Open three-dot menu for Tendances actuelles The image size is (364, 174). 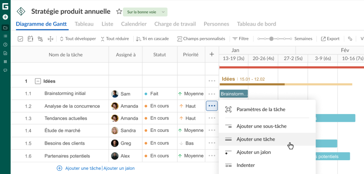(x=212, y=118)
